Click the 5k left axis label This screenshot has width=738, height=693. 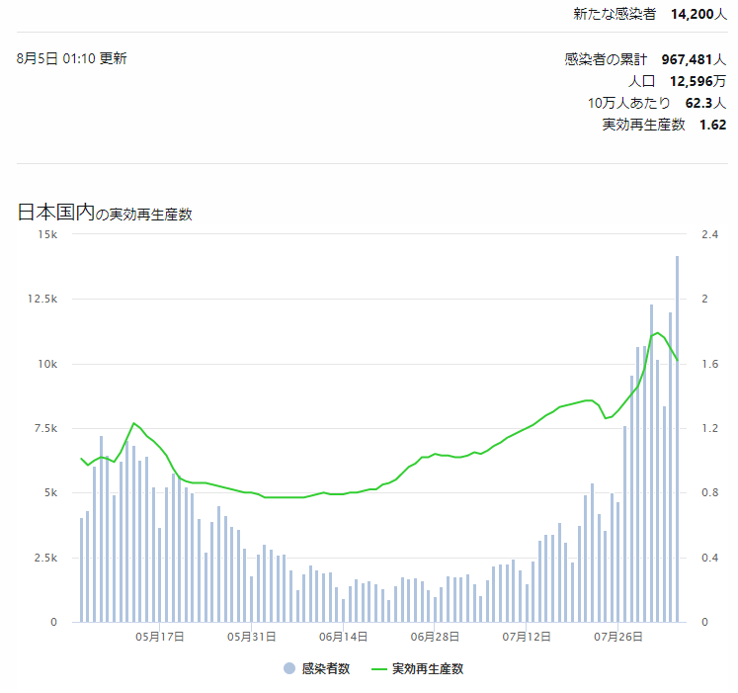[50, 492]
